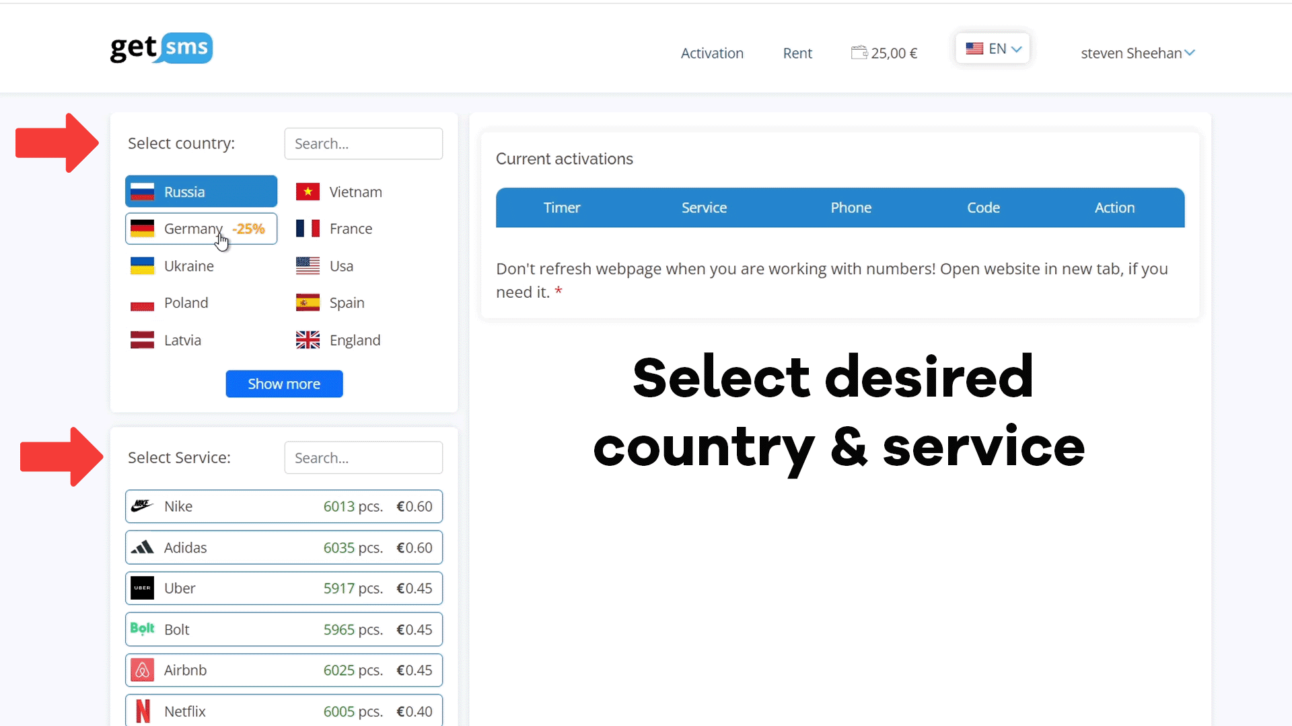
Task: Select Russia as country
Action: [201, 192]
